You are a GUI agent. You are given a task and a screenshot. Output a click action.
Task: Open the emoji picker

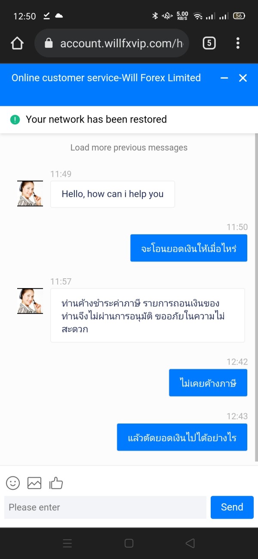[x=13, y=483]
